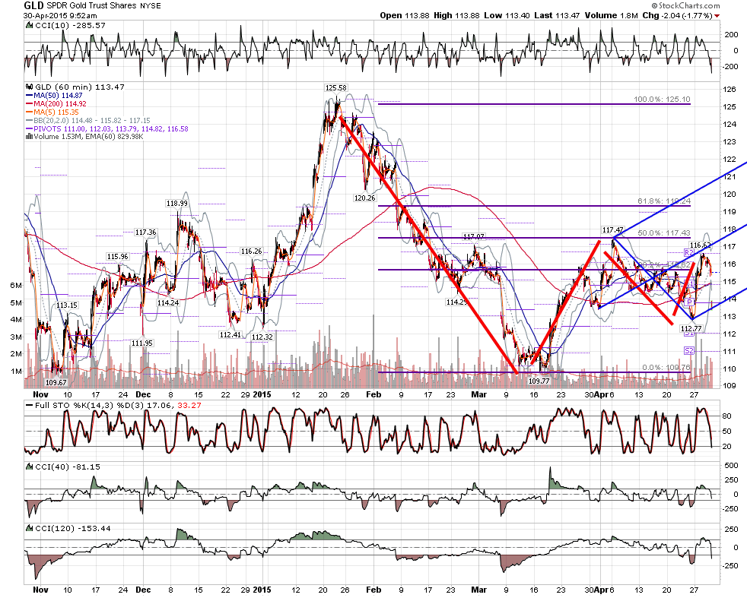Click the black line marker beside Full STO
This screenshot has width=747, height=601.
coord(29,406)
